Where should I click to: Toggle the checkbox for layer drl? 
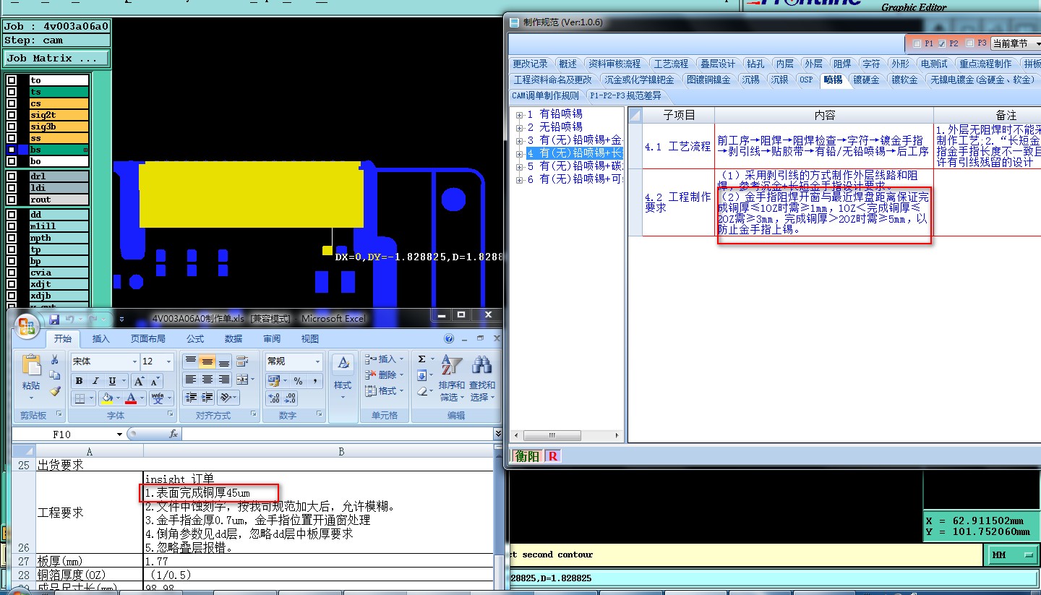coord(12,176)
